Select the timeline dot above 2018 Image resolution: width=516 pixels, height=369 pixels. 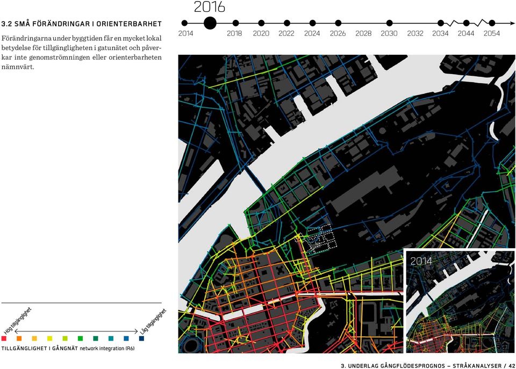[x=235, y=23]
